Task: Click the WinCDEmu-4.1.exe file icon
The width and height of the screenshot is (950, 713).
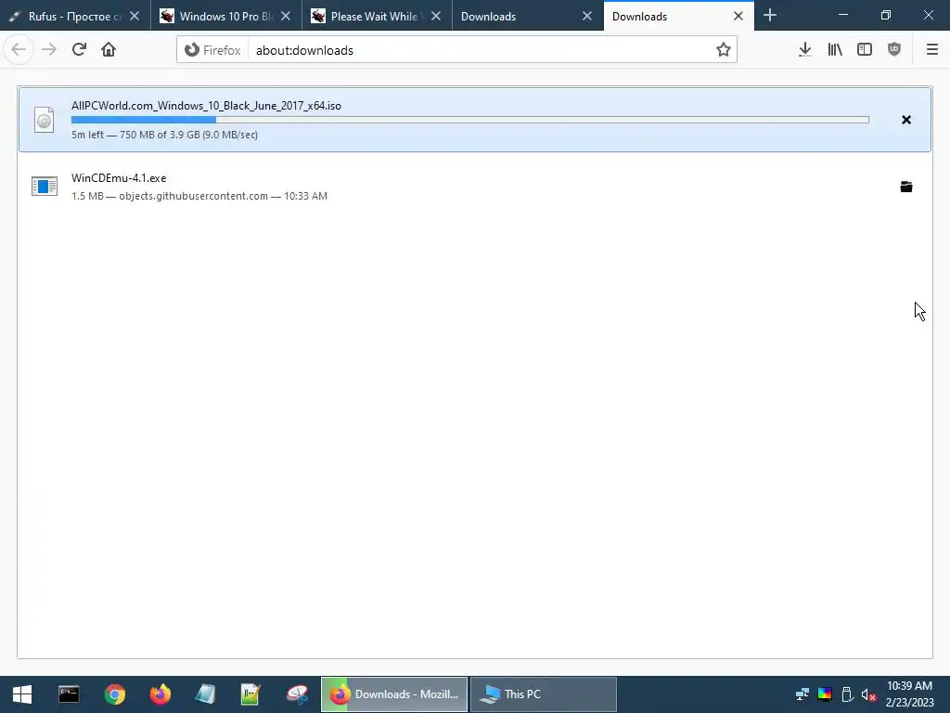Action: pyautogui.click(x=45, y=186)
